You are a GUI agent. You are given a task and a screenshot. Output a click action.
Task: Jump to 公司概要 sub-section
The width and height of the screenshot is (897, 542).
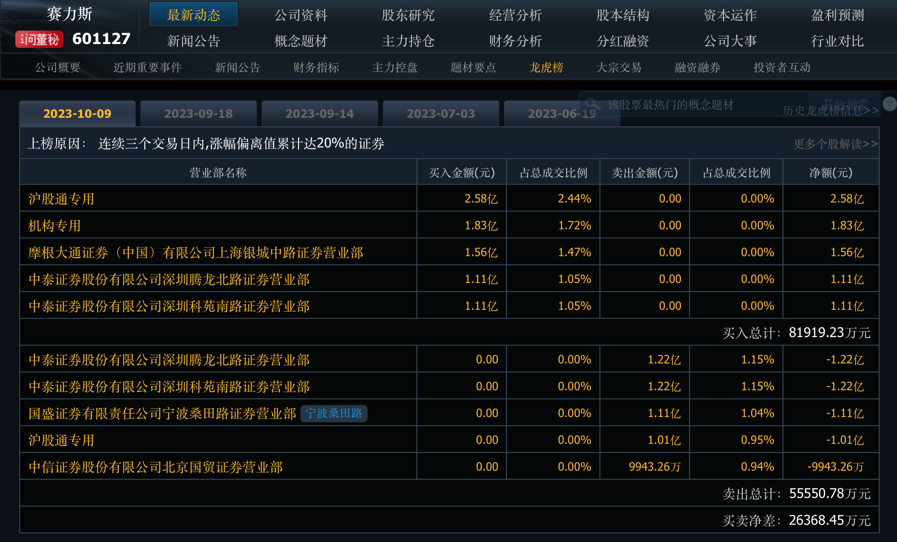click(x=57, y=68)
